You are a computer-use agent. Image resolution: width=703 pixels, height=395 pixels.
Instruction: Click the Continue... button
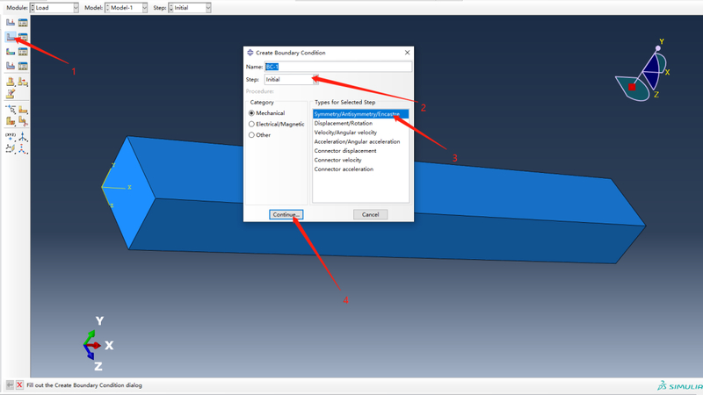pyautogui.click(x=286, y=214)
